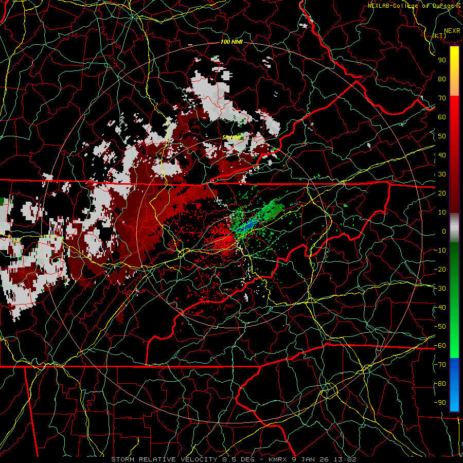This screenshot has width=463, height=463.
Task: Click the STORM RELATIVE VELOCITY caption text
Action: [x=164, y=459]
